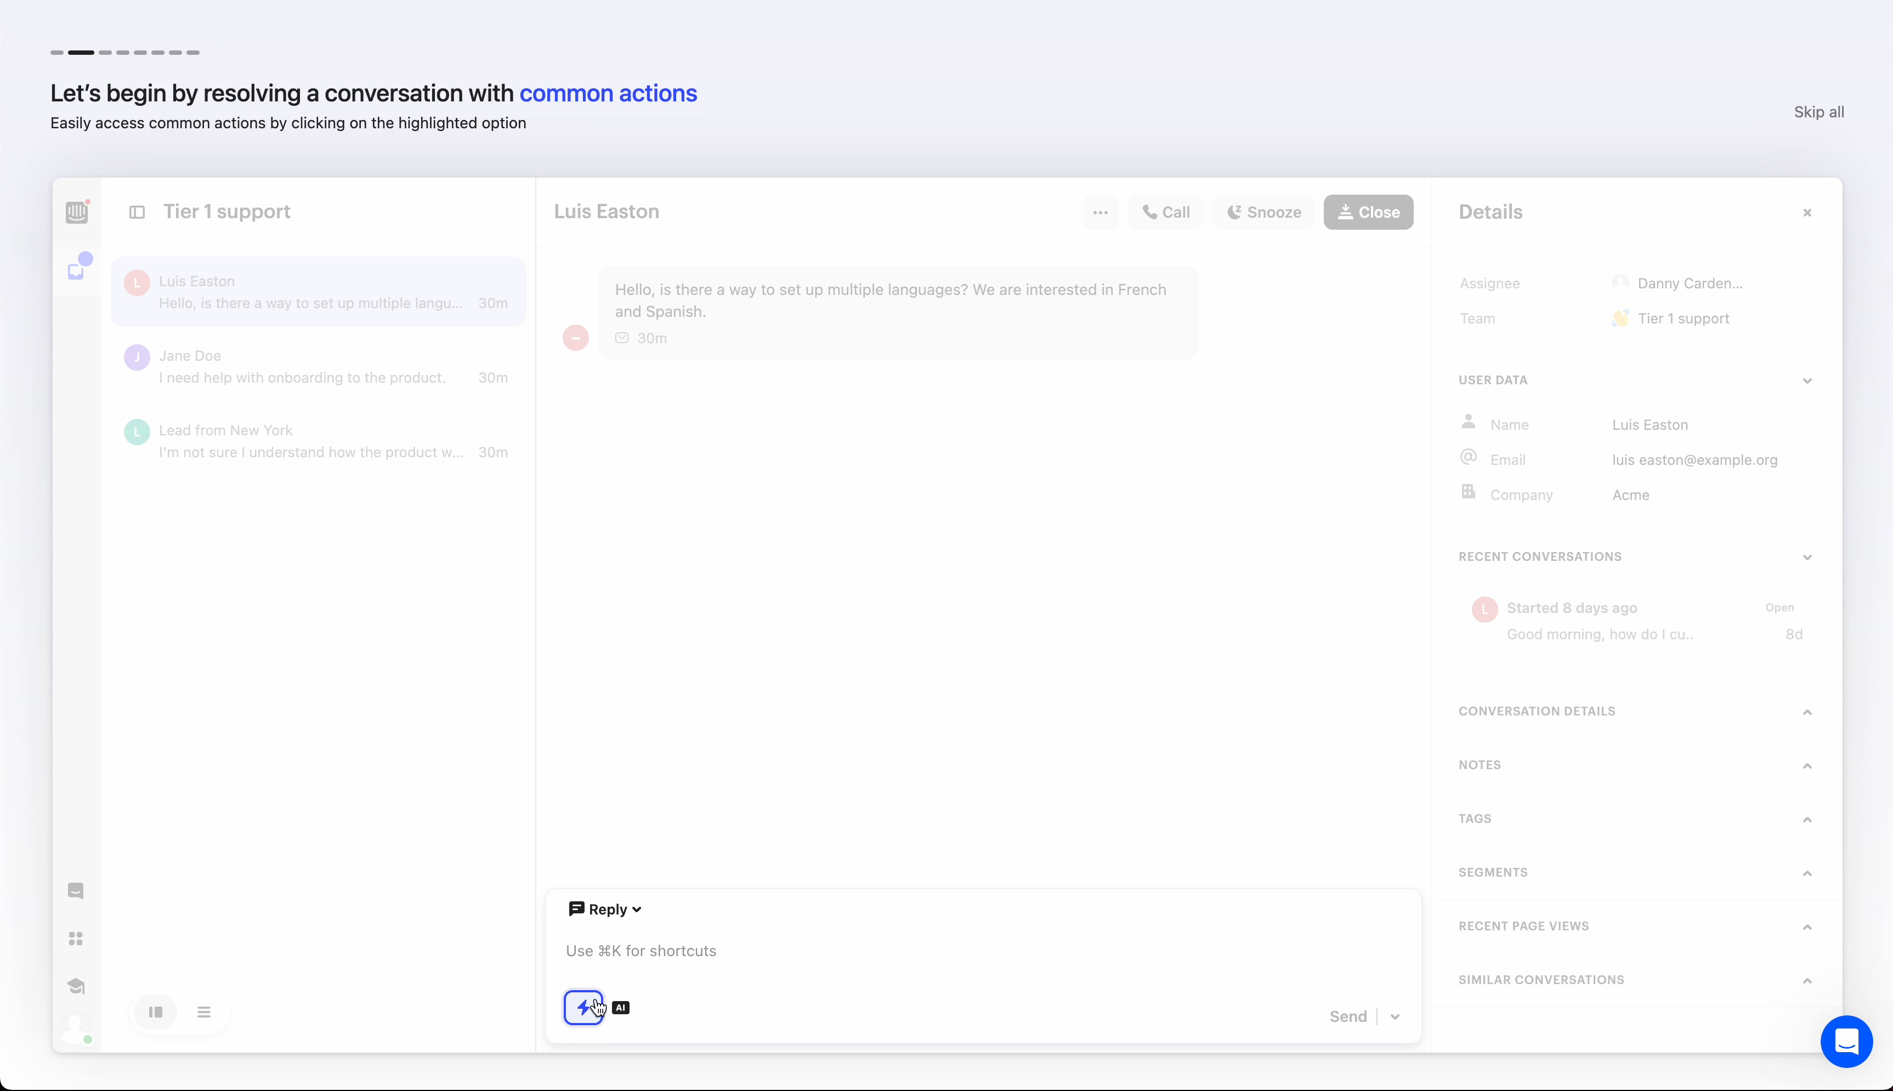Toggle the sidebar panel icon beside Tier 1 support

tap(137, 212)
